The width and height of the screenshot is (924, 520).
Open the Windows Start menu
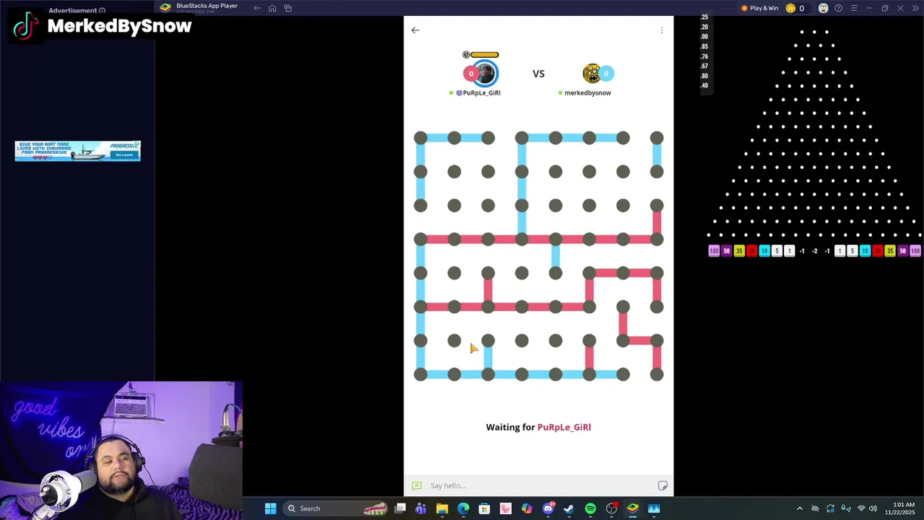pos(271,508)
